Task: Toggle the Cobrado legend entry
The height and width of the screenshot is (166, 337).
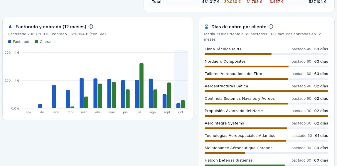Action: pos(45,41)
